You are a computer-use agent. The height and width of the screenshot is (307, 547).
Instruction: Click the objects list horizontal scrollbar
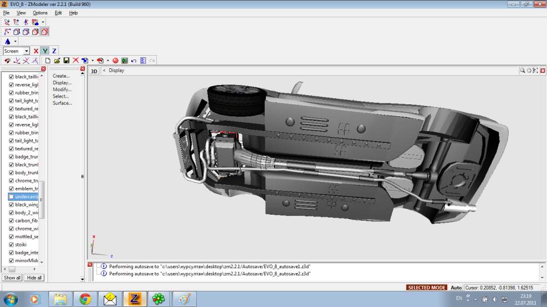(20, 269)
